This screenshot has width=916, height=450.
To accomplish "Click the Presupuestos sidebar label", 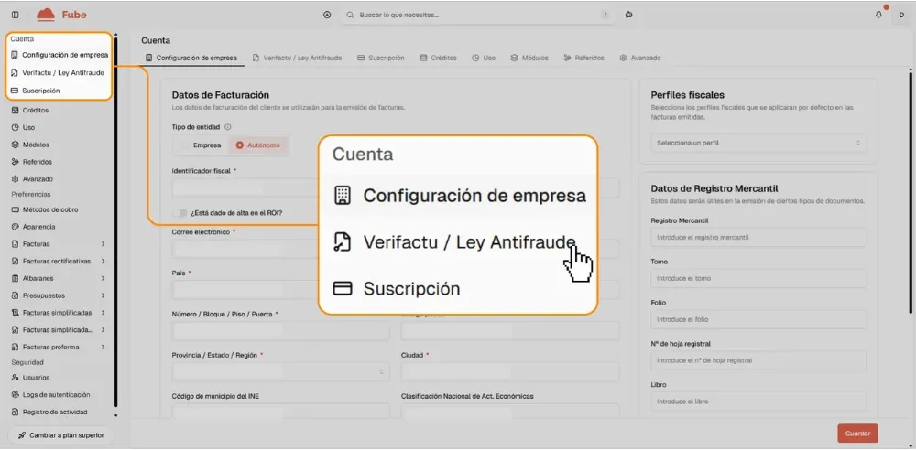I will pyautogui.click(x=44, y=295).
